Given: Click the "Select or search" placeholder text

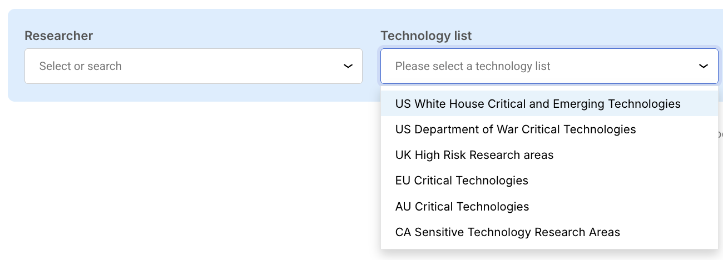Looking at the screenshot, I should 80,66.
